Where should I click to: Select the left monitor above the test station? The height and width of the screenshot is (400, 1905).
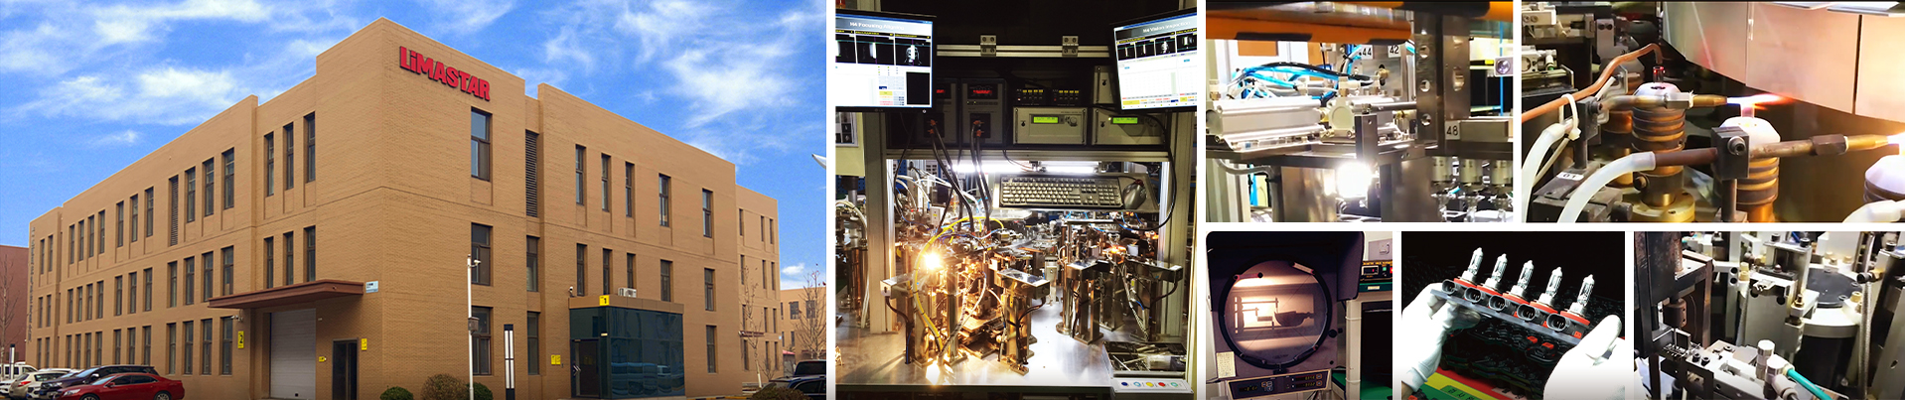(x=883, y=62)
